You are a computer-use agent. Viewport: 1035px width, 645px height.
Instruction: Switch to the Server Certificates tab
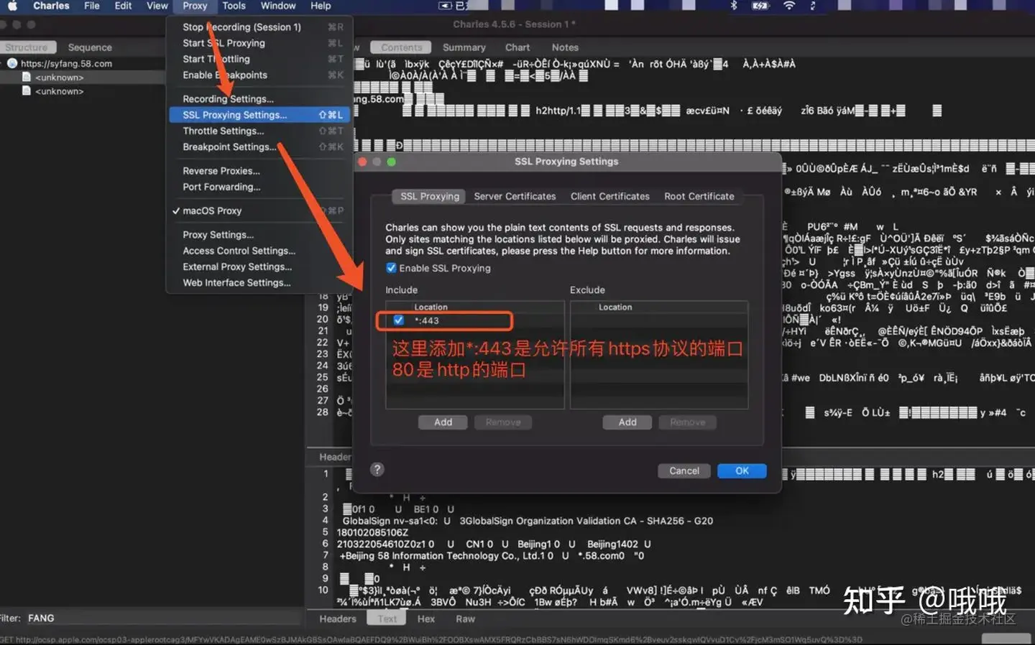coord(515,196)
